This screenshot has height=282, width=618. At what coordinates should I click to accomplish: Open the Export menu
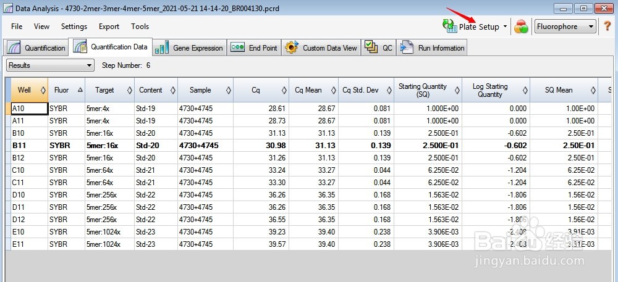click(x=109, y=27)
